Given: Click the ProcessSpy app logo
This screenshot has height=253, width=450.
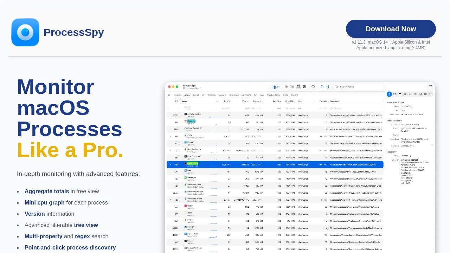Looking at the screenshot, I should pyautogui.click(x=25, y=32).
